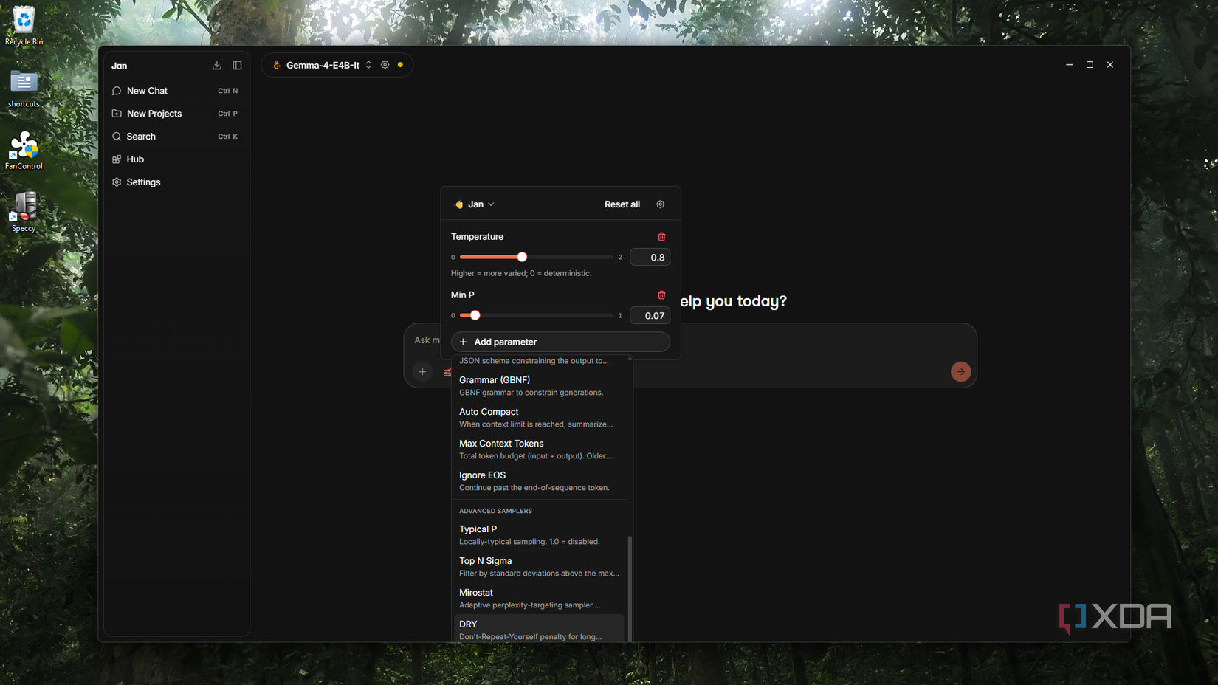Select Grammar (GBNF) parameter option
The width and height of the screenshot is (1218, 685).
[x=540, y=386]
